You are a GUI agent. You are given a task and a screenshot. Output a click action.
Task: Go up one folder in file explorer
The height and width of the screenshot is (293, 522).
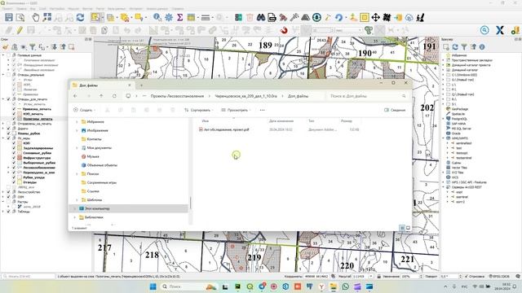tap(101, 96)
